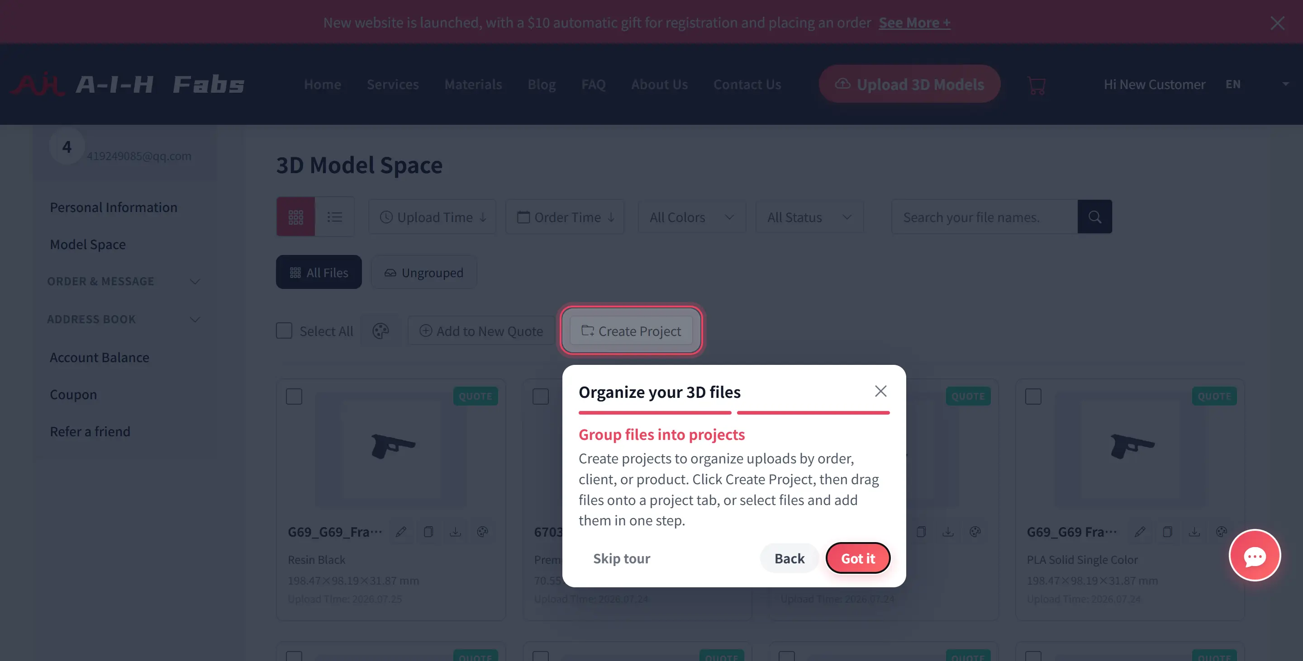Viewport: 1303px width, 661px height.
Task: Click the color palette icon beside Select All
Action: [x=380, y=331]
